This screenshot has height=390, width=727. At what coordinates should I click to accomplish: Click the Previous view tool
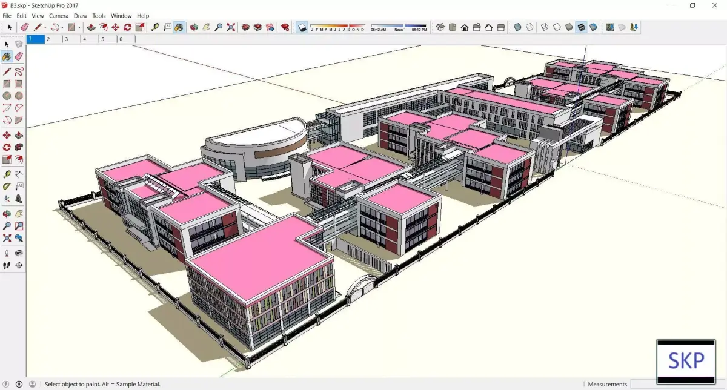click(x=19, y=238)
